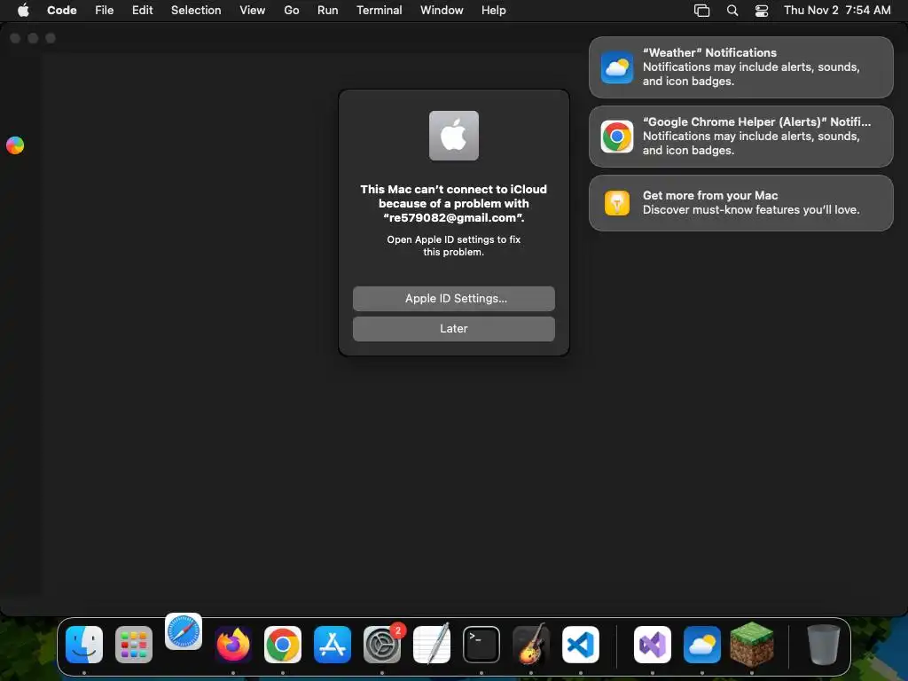Viewport: 908px width, 681px height.
Task: Open the Code app menu
Action: coord(62,11)
